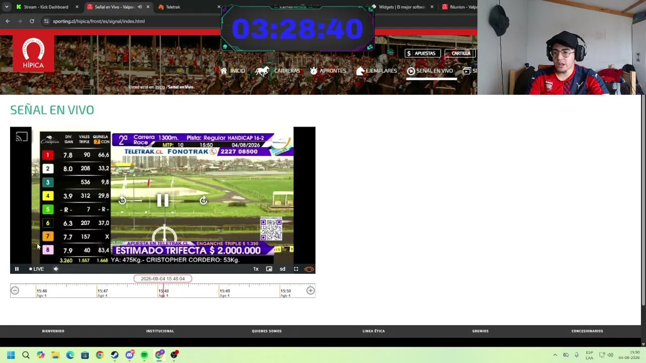This screenshot has width=646, height=363.
Task: Change the 1x playback speed setting
Action: click(x=256, y=269)
